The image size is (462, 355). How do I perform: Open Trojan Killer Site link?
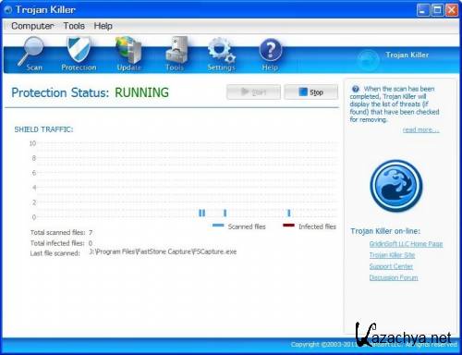click(392, 255)
